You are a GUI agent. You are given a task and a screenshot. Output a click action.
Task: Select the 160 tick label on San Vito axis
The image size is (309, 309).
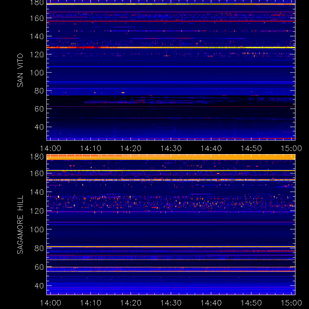coord(37,18)
